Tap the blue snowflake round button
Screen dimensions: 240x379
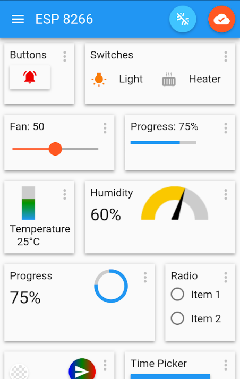tap(183, 19)
